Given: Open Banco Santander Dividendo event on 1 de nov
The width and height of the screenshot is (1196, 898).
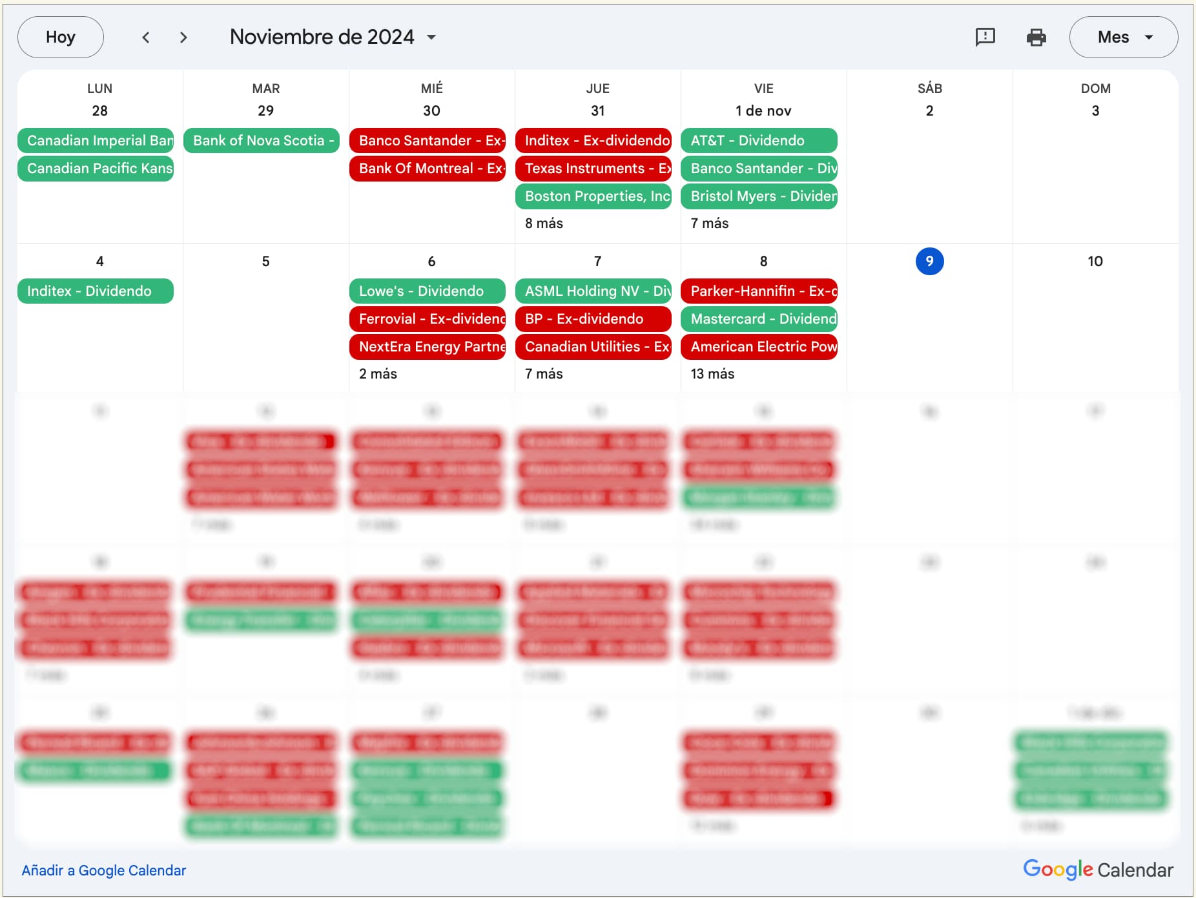Looking at the screenshot, I should [759, 168].
